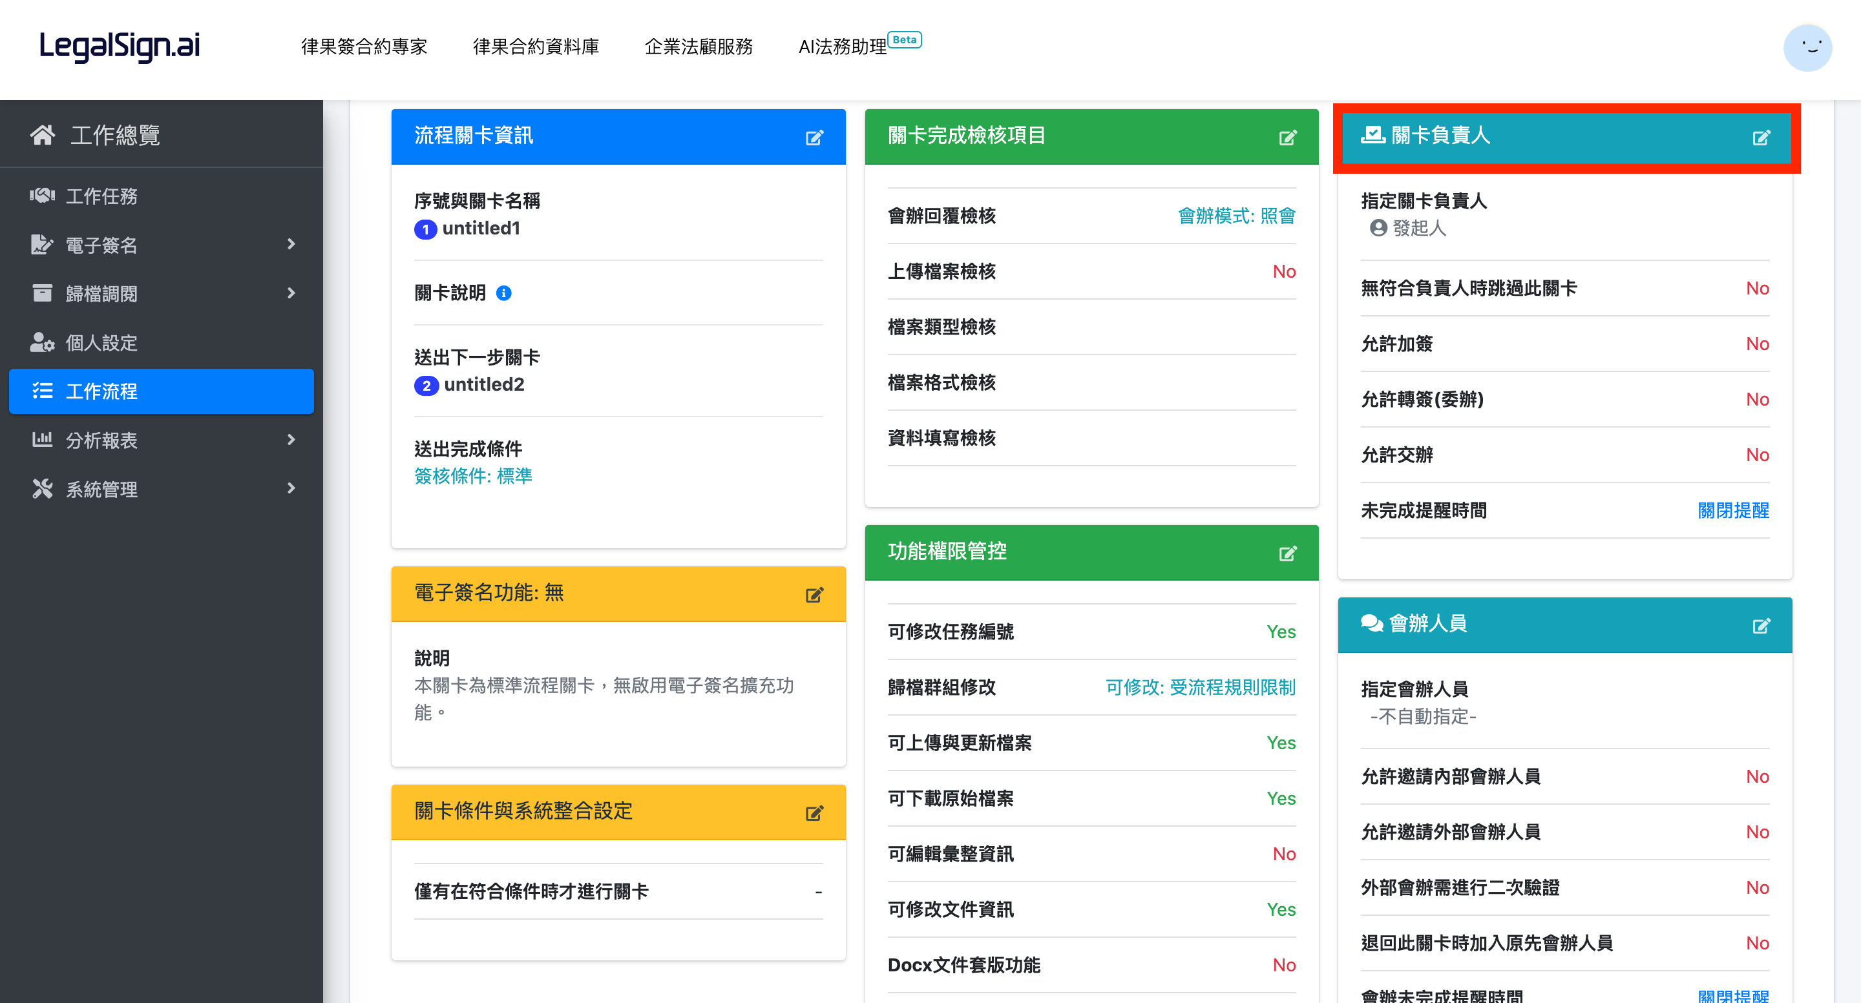This screenshot has height=1003, width=1861.
Task: Expand the 歸檔調閱 submenu chevron
Action: pyautogui.click(x=291, y=293)
